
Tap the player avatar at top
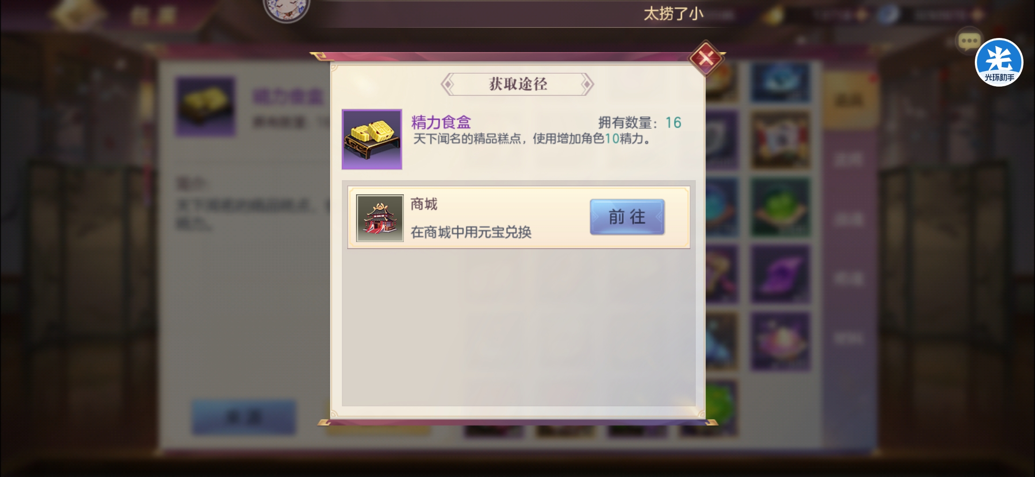click(287, 9)
